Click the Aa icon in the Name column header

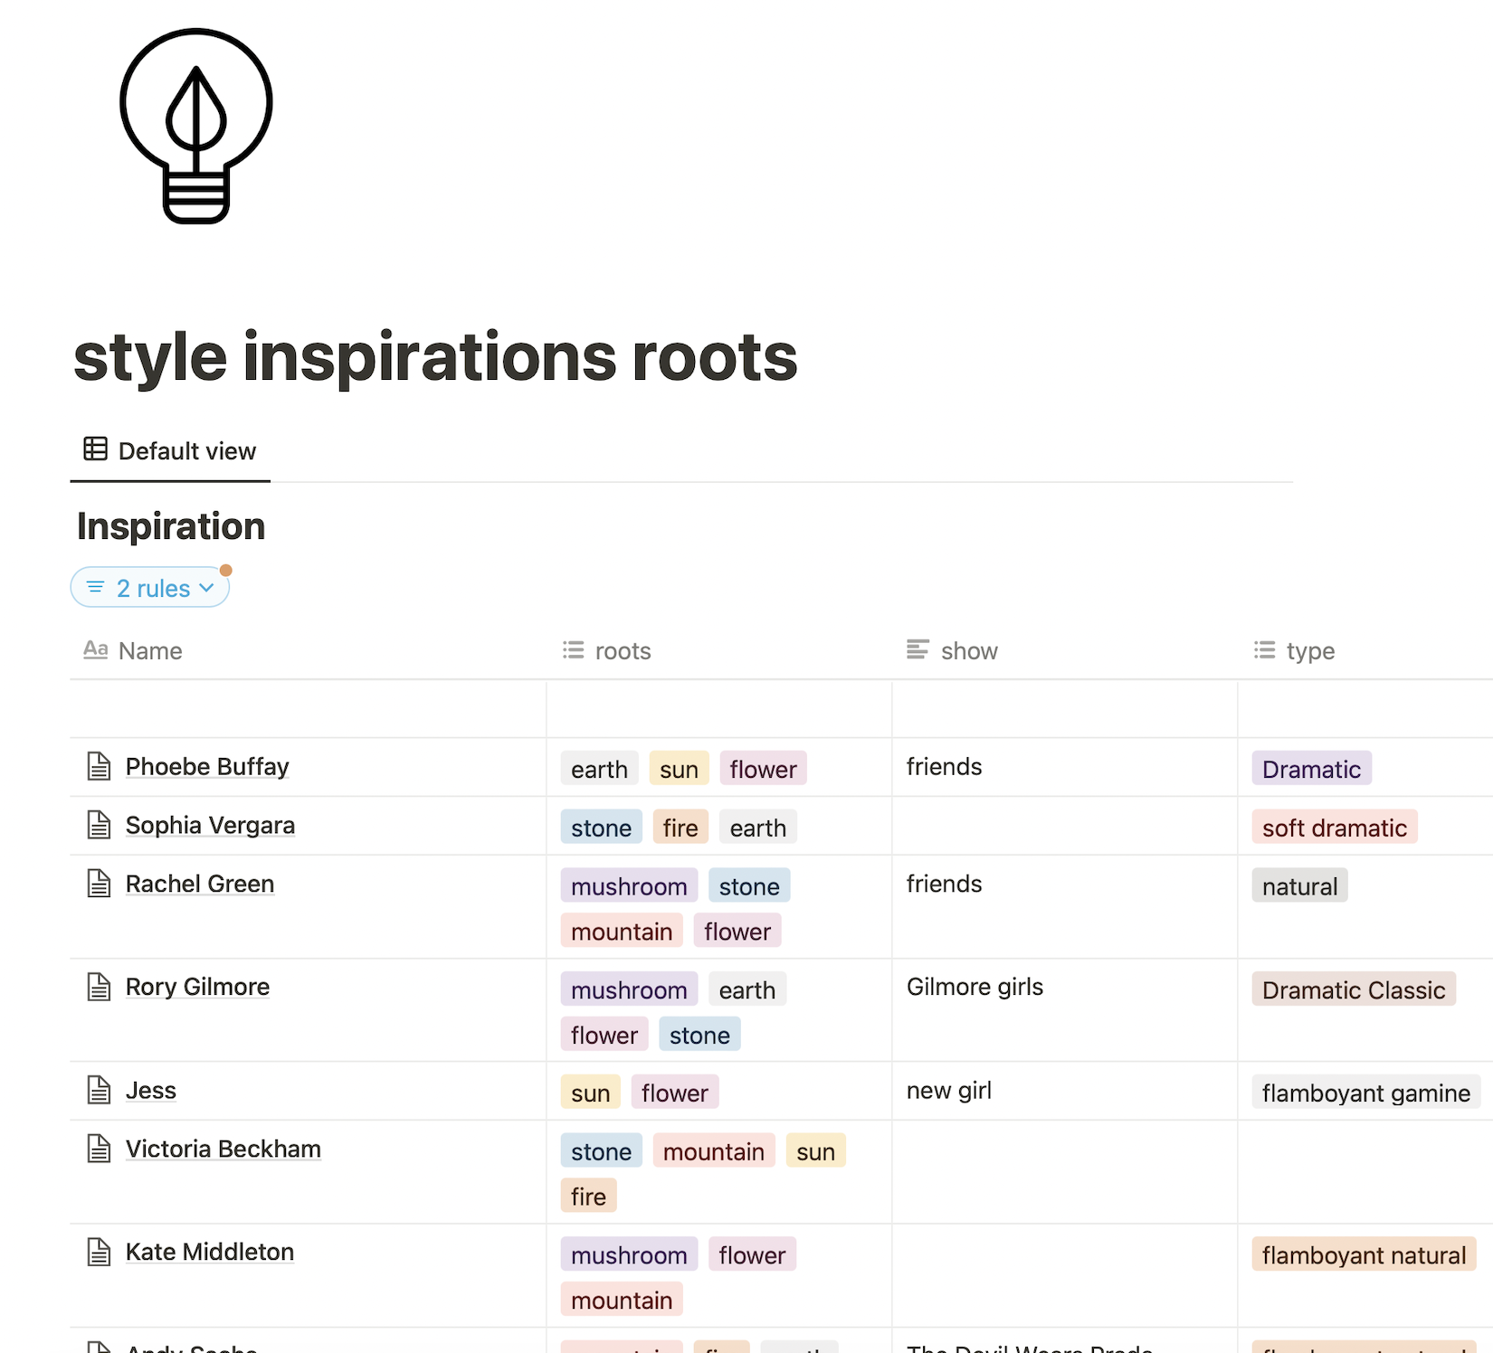click(95, 650)
